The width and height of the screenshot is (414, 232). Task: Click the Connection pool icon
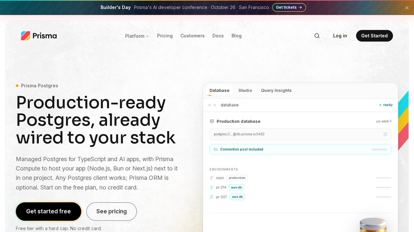coord(216,150)
